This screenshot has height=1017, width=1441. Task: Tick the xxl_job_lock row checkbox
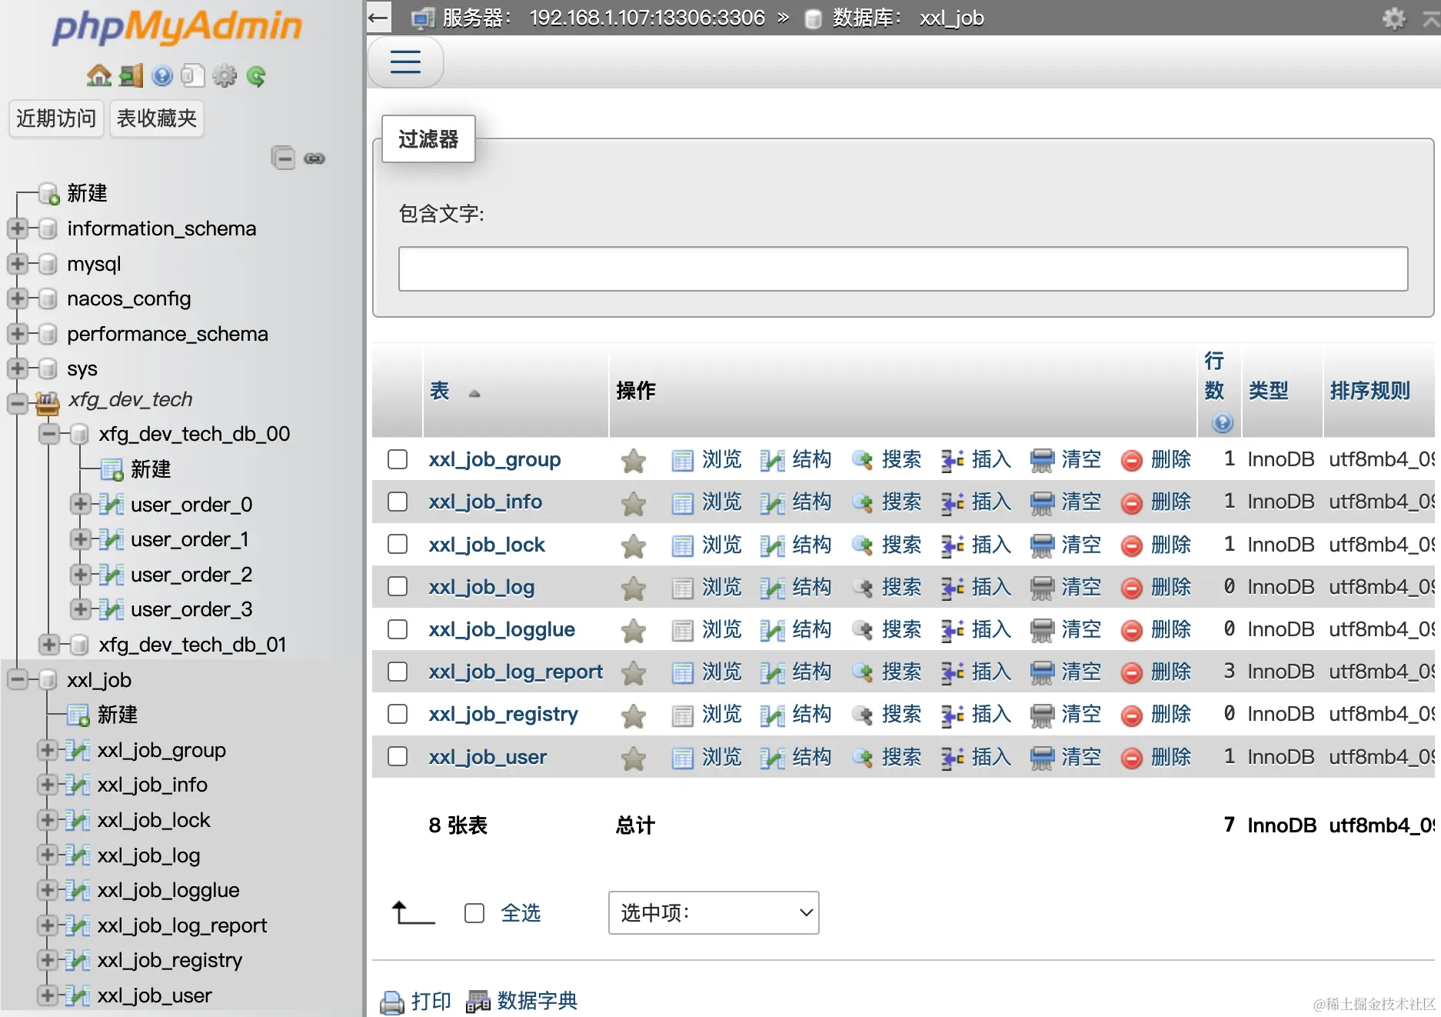point(398,544)
